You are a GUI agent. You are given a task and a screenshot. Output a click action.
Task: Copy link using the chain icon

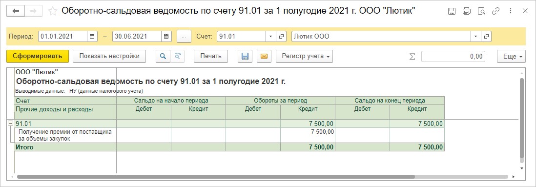[495, 11]
